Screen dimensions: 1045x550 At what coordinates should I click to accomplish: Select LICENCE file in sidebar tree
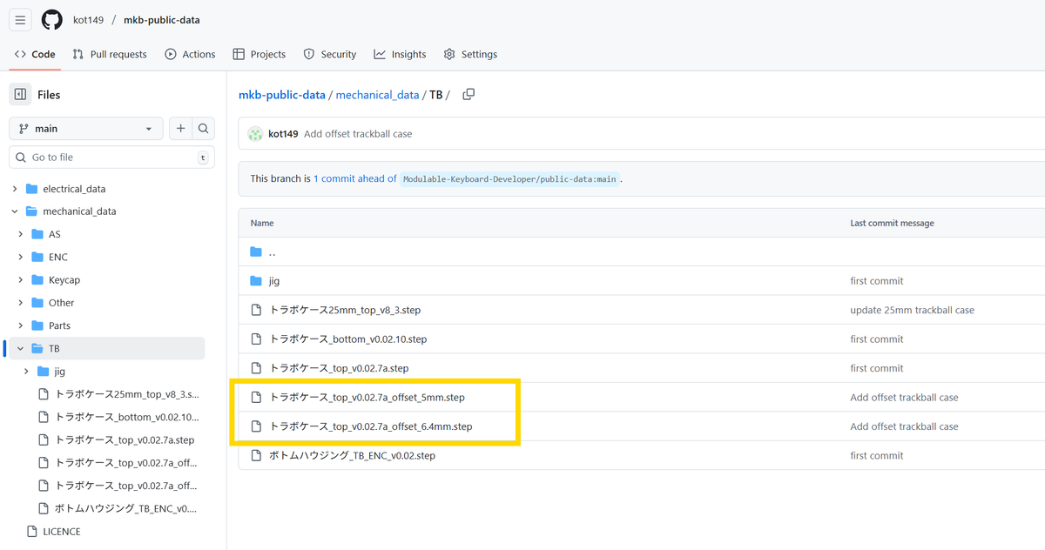click(61, 531)
